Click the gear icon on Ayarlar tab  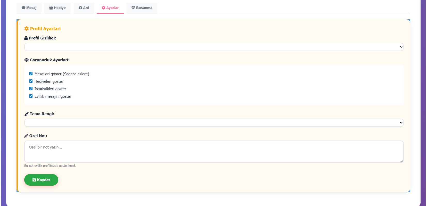point(104,8)
